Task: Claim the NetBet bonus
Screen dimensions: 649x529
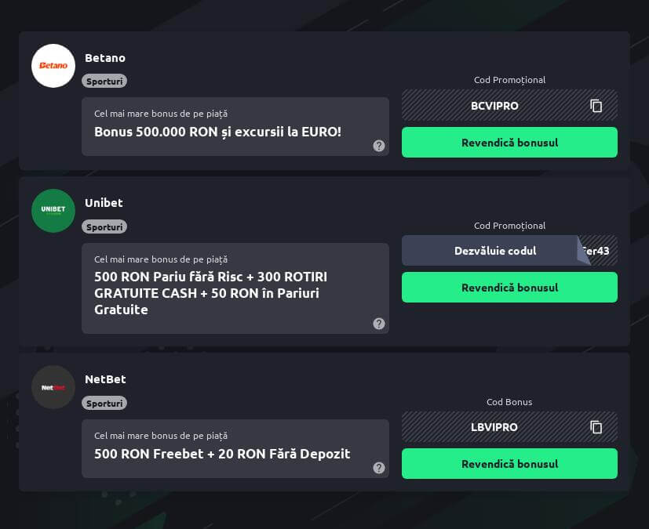Action: click(509, 464)
